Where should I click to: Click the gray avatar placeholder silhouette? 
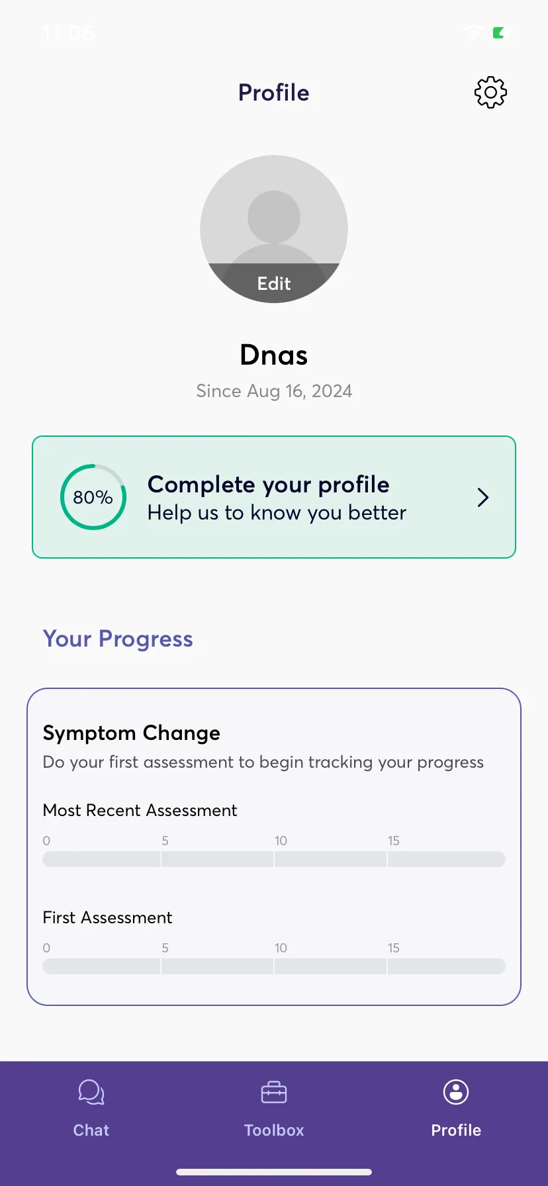(x=274, y=229)
